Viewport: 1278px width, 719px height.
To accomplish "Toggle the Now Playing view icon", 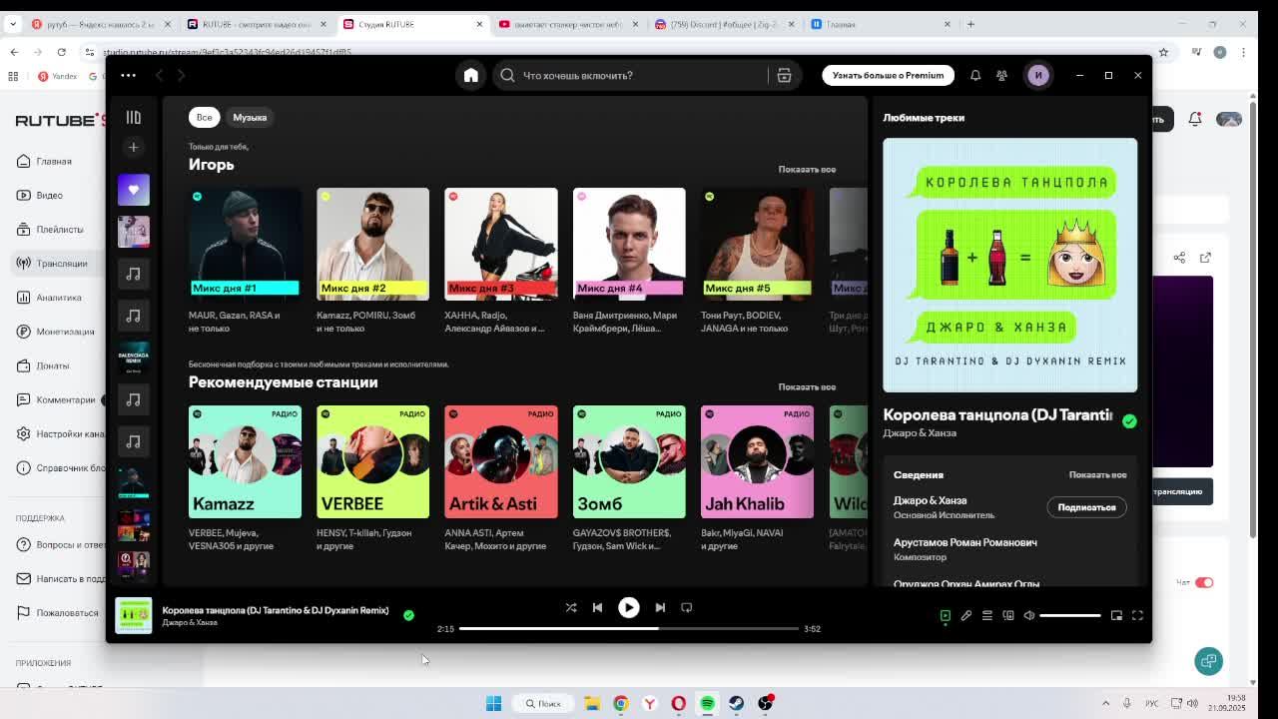I will pos(945,615).
